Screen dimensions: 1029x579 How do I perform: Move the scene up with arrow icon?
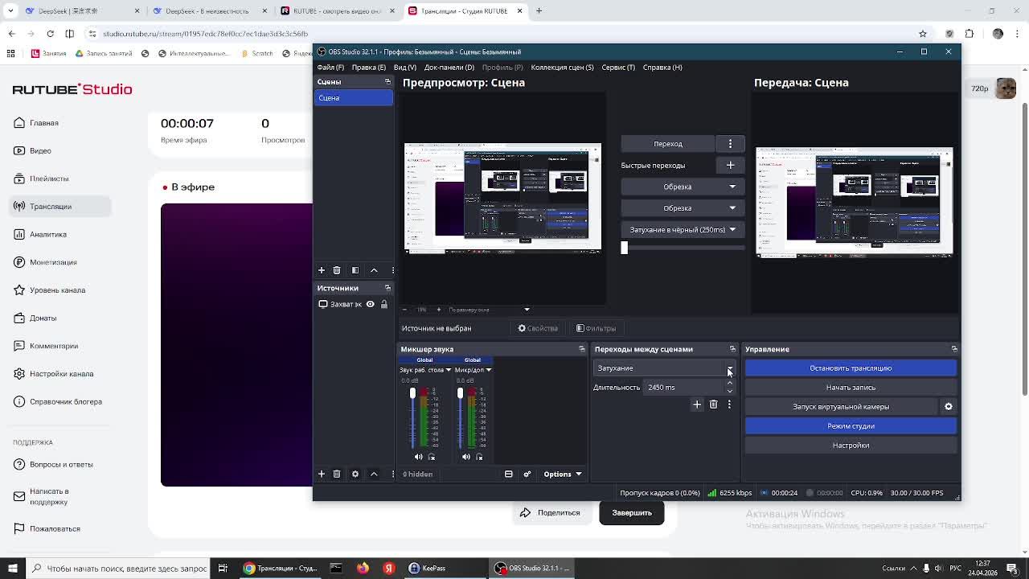click(374, 270)
